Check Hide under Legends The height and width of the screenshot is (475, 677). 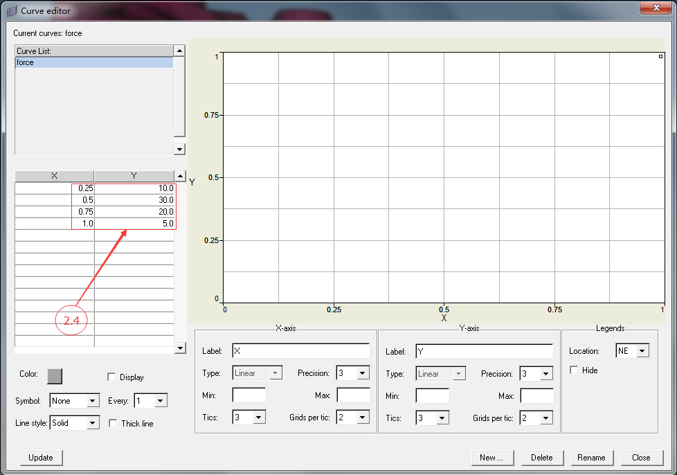[574, 370]
